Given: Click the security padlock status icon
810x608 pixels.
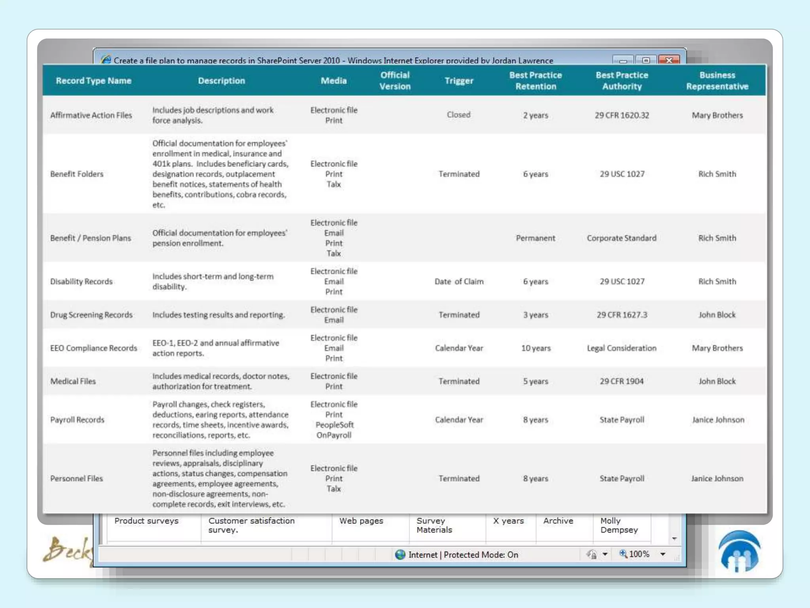Looking at the screenshot, I should click(592, 555).
